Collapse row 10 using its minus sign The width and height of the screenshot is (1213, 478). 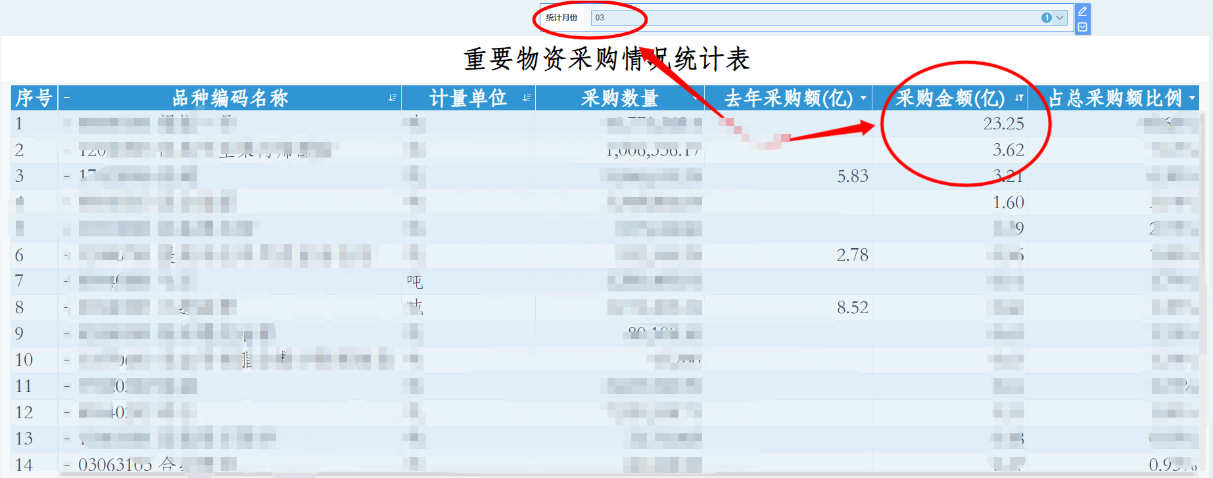click(x=66, y=360)
